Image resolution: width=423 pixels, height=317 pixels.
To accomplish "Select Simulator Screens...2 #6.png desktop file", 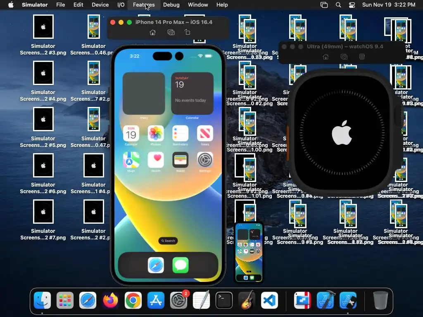I will click(43, 174).
